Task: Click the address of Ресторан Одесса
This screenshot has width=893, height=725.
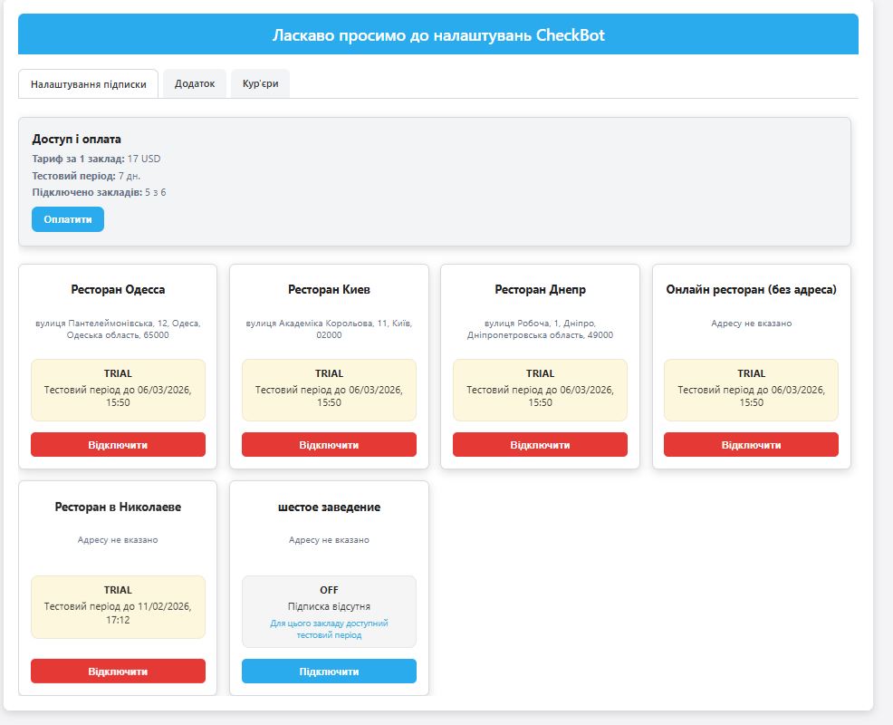Action: click(117, 331)
